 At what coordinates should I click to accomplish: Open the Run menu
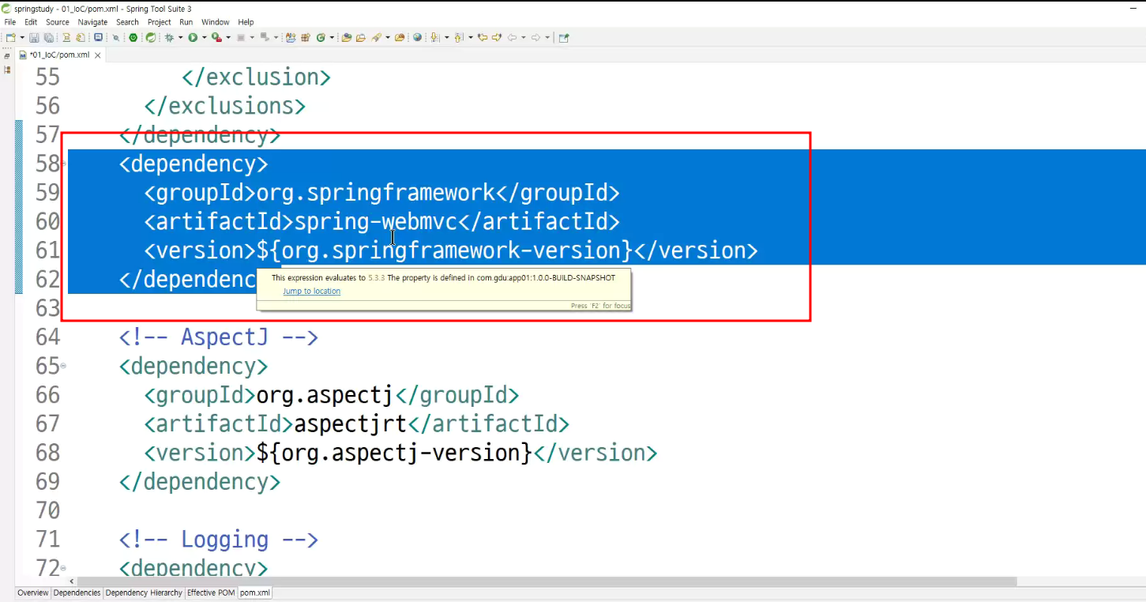click(186, 22)
